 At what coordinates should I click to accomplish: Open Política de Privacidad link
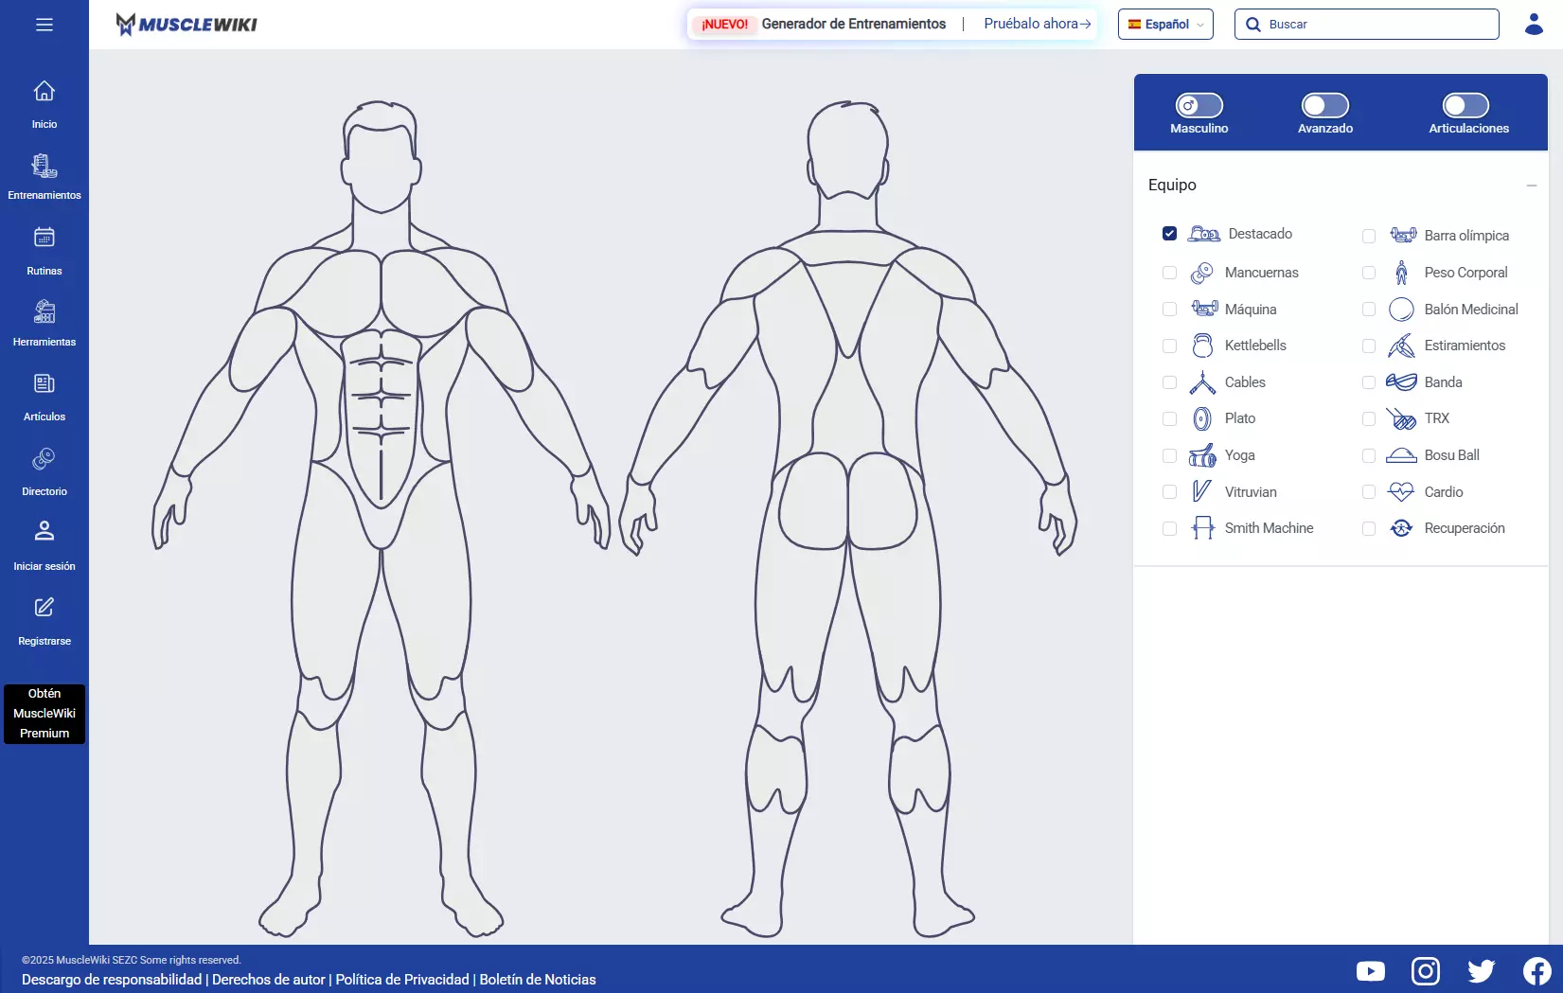(x=402, y=980)
